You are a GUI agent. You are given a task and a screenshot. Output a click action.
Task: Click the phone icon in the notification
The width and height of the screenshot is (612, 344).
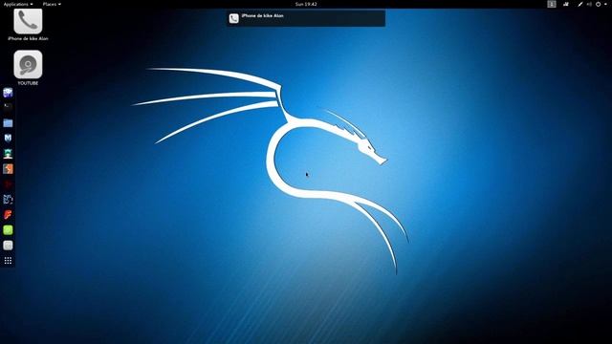(233, 18)
